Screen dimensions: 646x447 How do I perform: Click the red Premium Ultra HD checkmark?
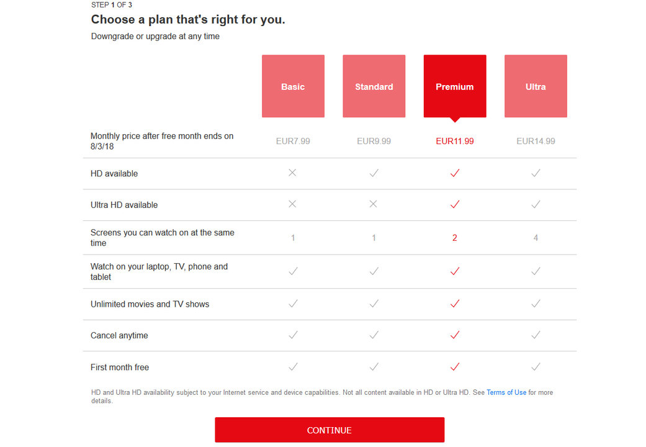455,204
